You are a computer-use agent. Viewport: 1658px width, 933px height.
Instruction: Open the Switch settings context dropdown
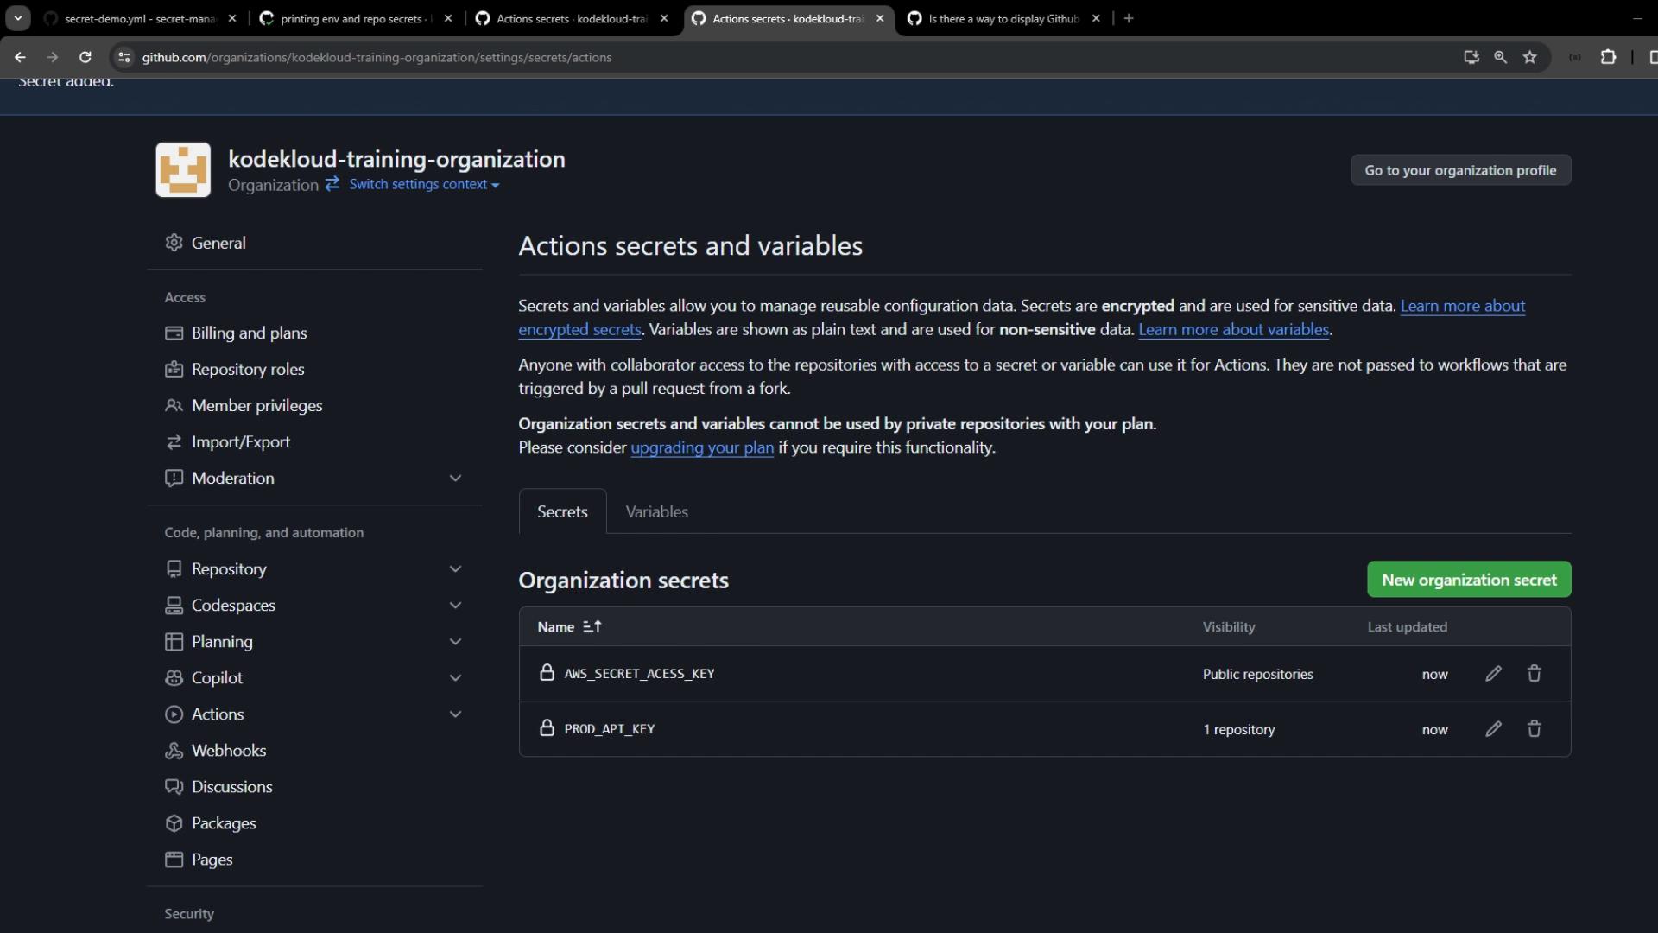423,185
